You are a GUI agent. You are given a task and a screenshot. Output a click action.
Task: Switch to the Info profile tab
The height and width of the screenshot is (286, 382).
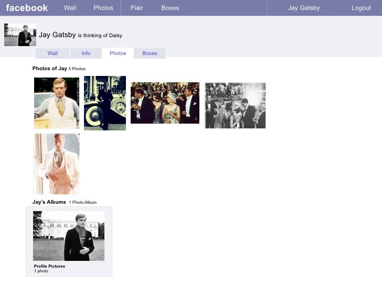click(86, 53)
